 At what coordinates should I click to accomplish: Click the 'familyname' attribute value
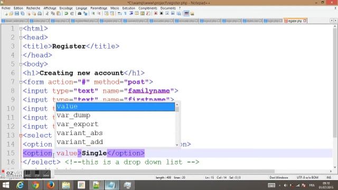click(x=149, y=91)
